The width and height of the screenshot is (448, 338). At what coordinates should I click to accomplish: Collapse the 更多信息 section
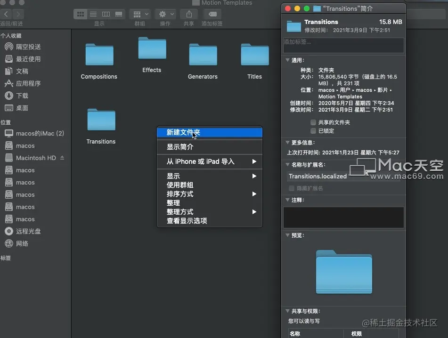pyautogui.click(x=287, y=142)
